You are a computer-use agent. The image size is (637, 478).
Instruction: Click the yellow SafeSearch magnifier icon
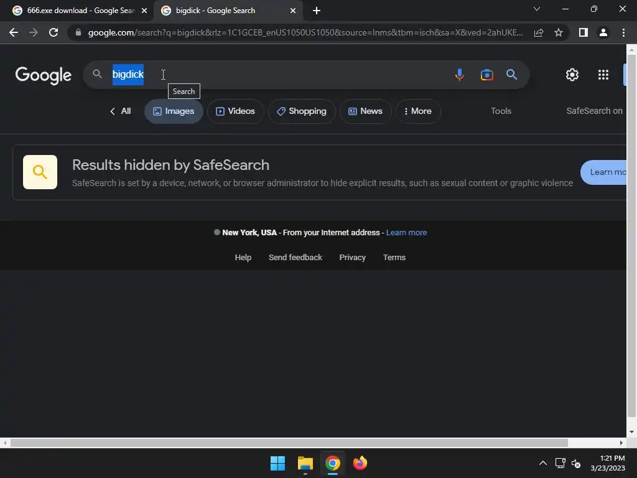click(40, 172)
